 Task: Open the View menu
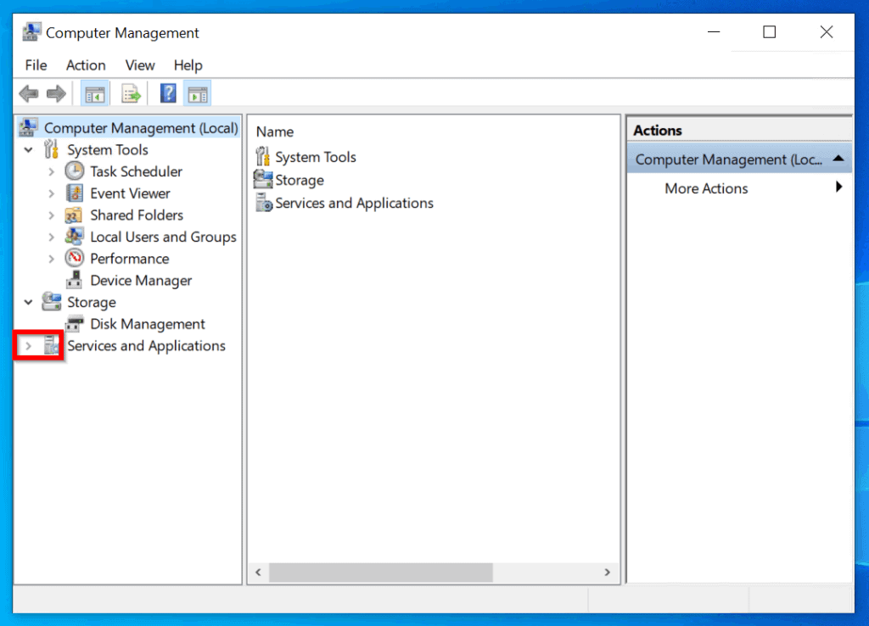point(140,65)
